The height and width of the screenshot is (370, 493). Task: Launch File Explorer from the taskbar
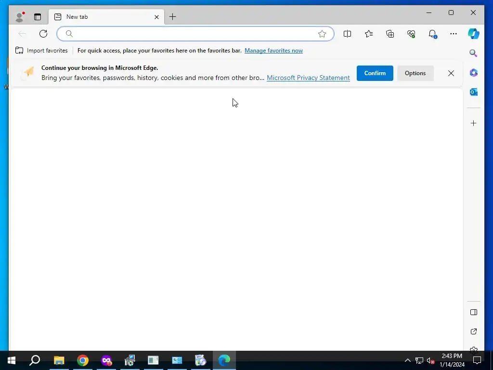(x=59, y=360)
